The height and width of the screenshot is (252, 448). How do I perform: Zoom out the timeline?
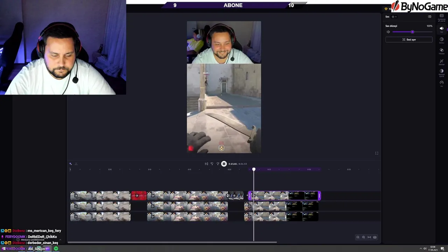coord(358,237)
